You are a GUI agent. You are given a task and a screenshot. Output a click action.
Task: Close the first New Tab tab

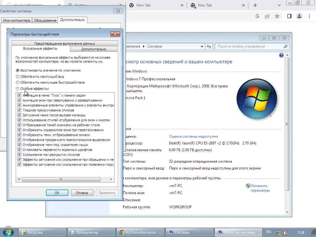[x=182, y=5]
